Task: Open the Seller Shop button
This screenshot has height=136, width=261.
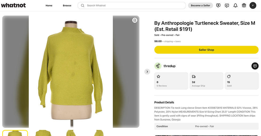Action: click(206, 50)
